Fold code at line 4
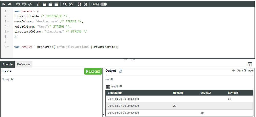Screen dimensions: 256x117 tap(8, 26)
